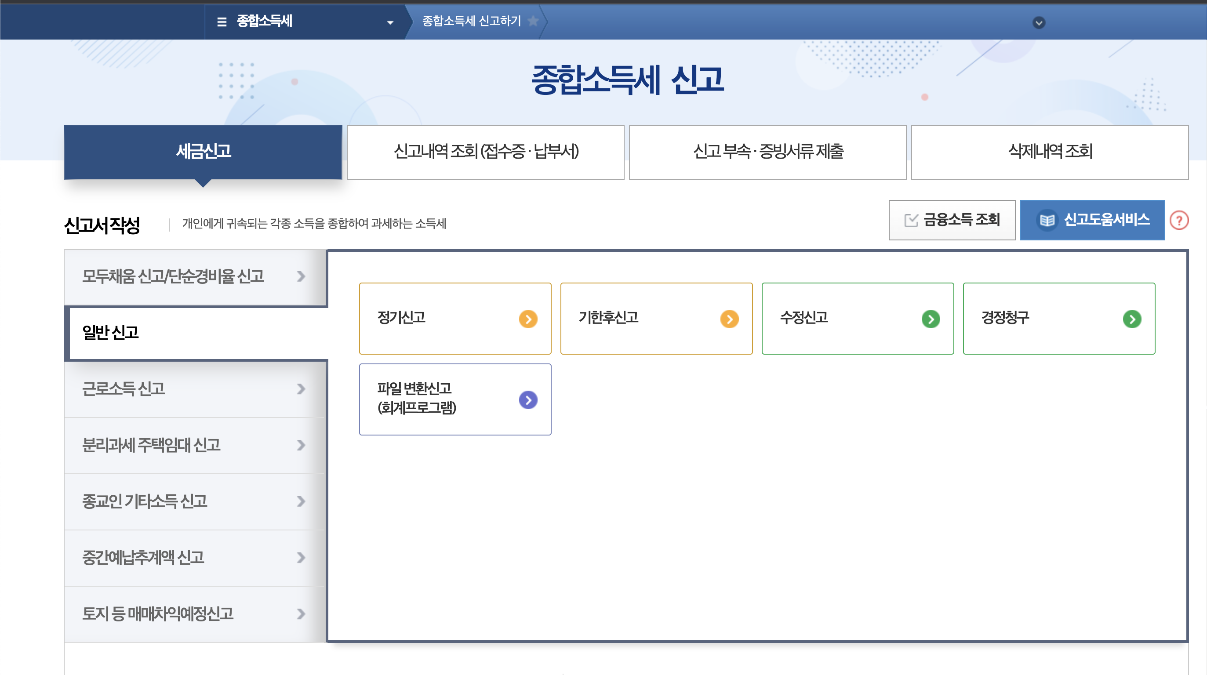
Task: Open the 신고 부속·증빙서류 제출 tab
Action: pyautogui.click(x=767, y=152)
